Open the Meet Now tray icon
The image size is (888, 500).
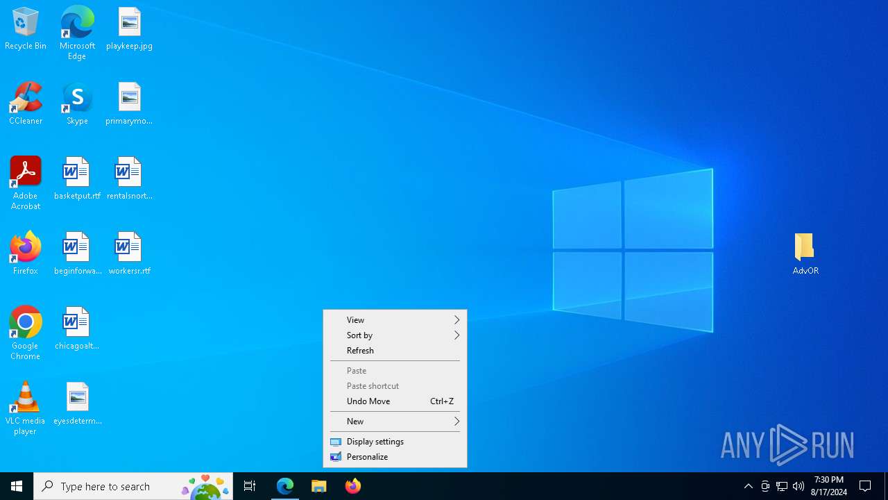click(765, 486)
